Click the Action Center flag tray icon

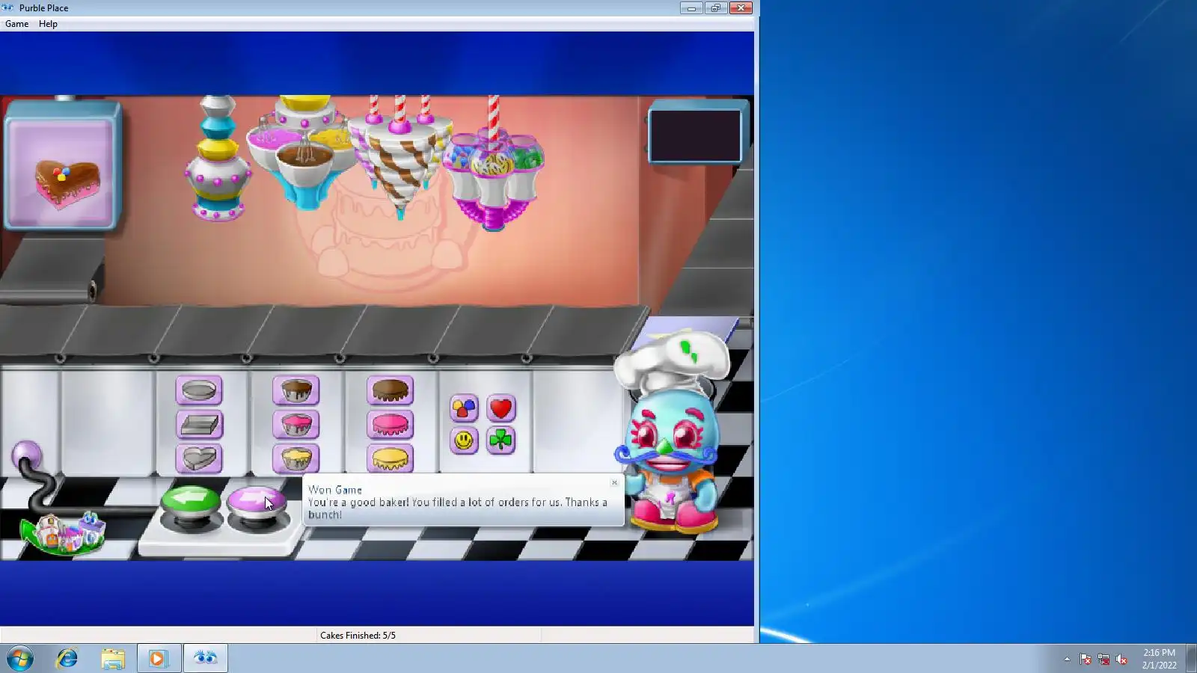pos(1086,659)
